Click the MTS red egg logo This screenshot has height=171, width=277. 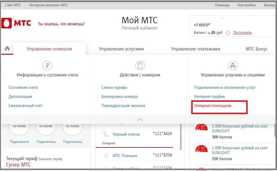click(7, 23)
